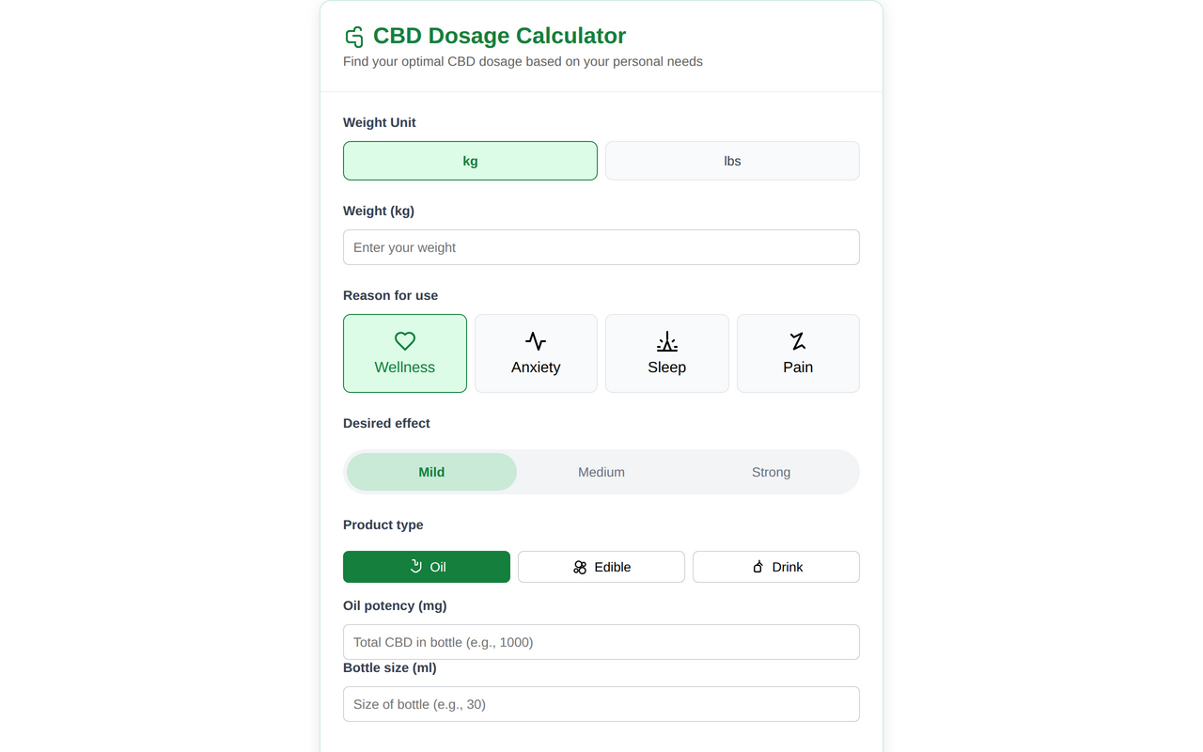Viewport: 1203px width, 752px height.
Task: Click the dropper icon on the Oil button
Action: click(x=414, y=566)
